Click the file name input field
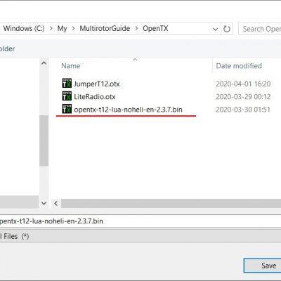The image size is (281, 281). point(140,221)
